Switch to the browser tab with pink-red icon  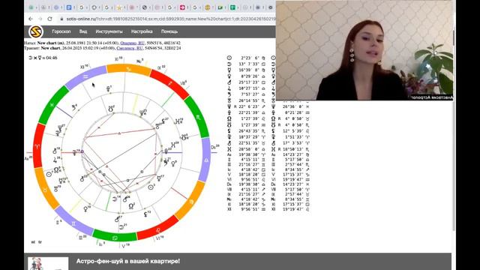pos(182,7)
